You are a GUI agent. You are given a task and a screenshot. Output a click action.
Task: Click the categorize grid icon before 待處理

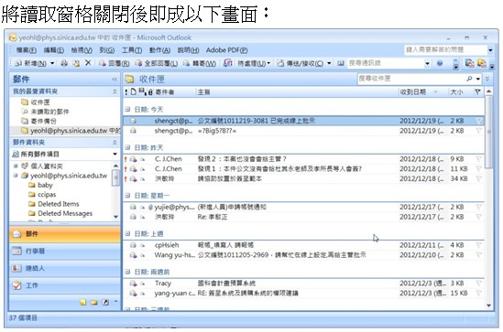227,63
